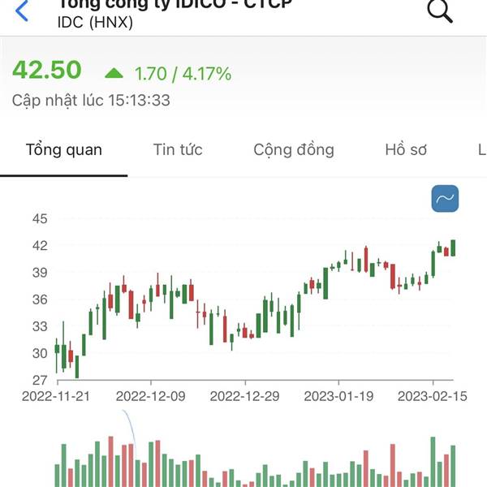Image resolution: width=487 pixels, height=487 pixels.
Task: Open the search magnifier icon
Action: 440,11
